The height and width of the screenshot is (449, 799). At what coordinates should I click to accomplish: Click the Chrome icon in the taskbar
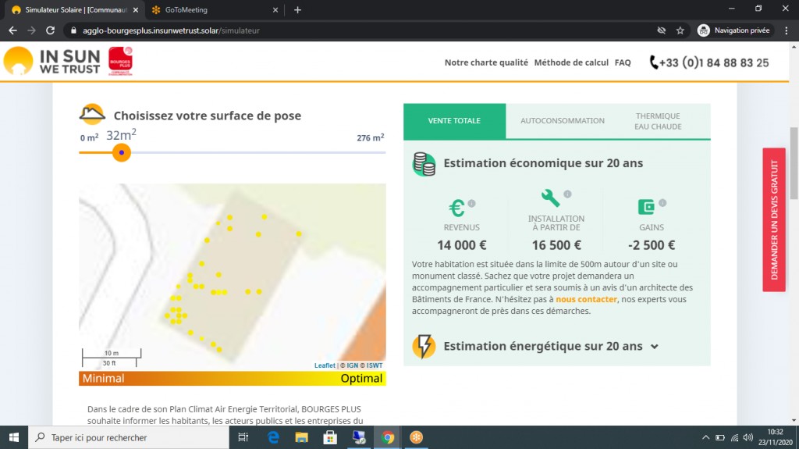(x=388, y=437)
